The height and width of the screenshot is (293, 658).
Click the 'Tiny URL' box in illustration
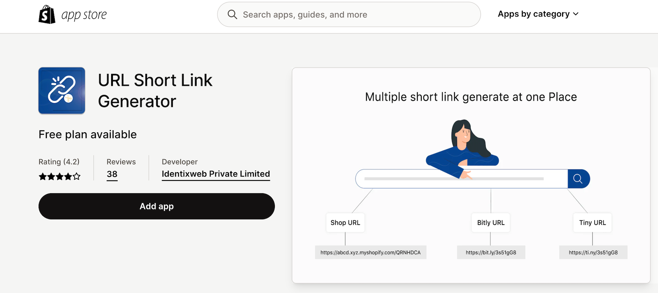click(593, 223)
